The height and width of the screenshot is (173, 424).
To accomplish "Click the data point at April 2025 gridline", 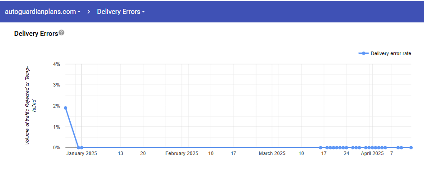I will (372, 147).
